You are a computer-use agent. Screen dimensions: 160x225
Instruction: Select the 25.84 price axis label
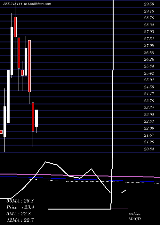pyautogui.click(x=149, y=66)
